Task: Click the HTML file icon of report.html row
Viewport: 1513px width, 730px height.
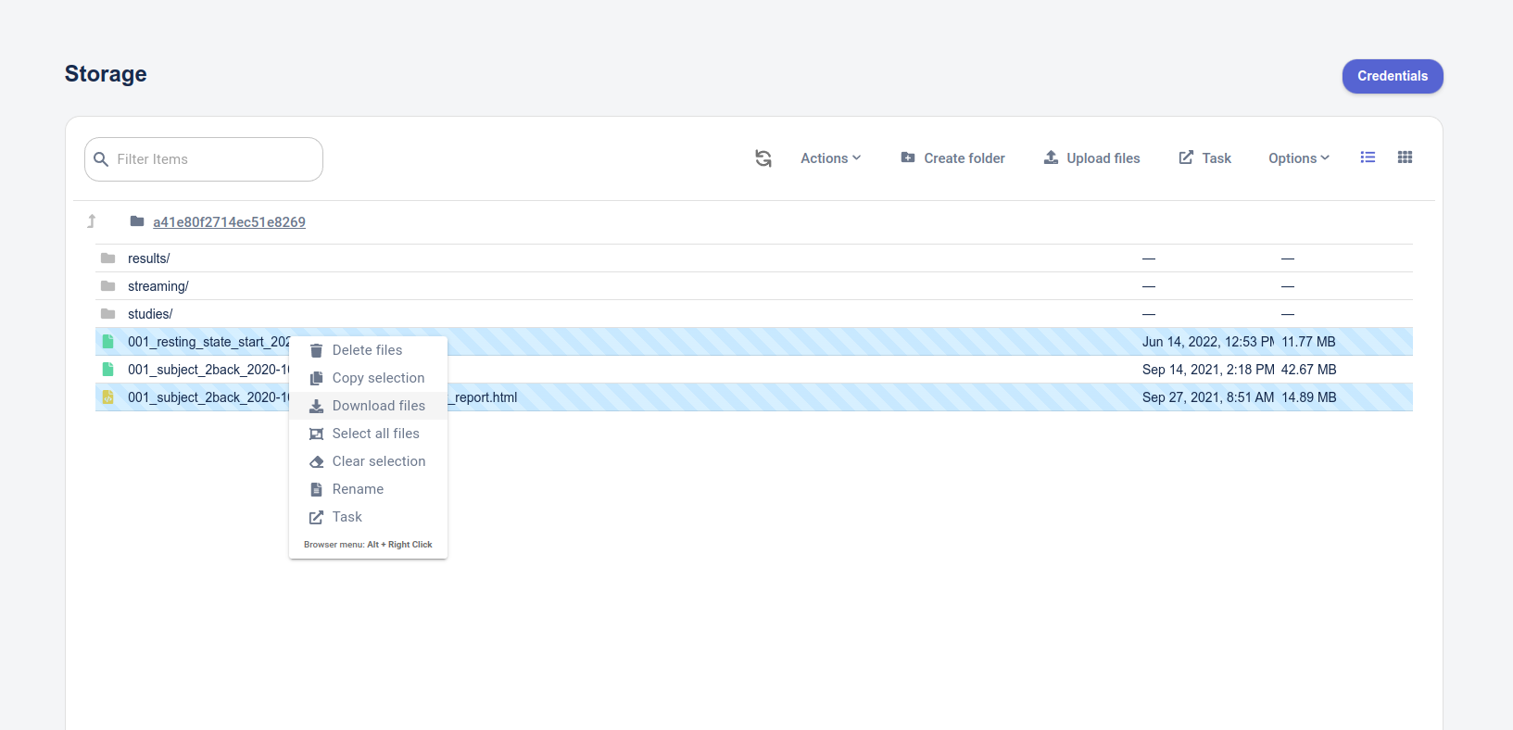Action: (x=107, y=397)
